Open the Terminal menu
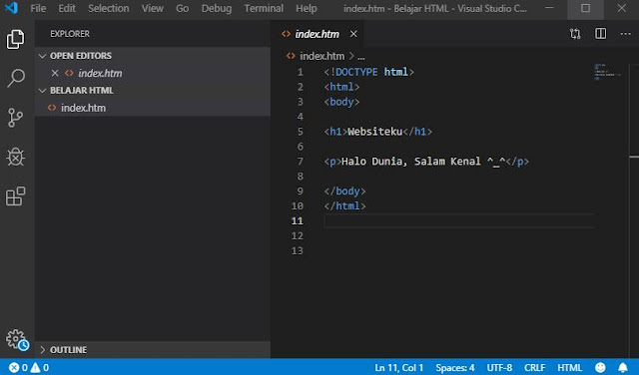 (x=264, y=8)
